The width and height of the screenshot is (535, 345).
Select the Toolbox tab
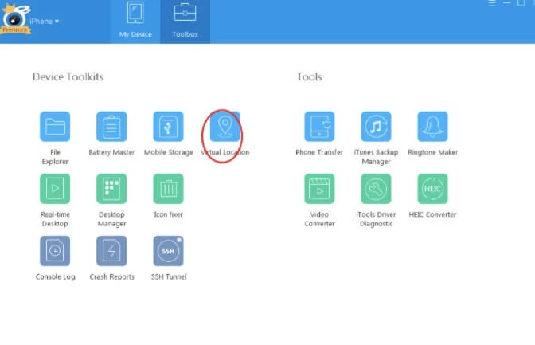pyautogui.click(x=185, y=22)
